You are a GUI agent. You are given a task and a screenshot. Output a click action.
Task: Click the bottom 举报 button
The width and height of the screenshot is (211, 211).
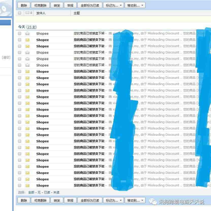pos(70,200)
